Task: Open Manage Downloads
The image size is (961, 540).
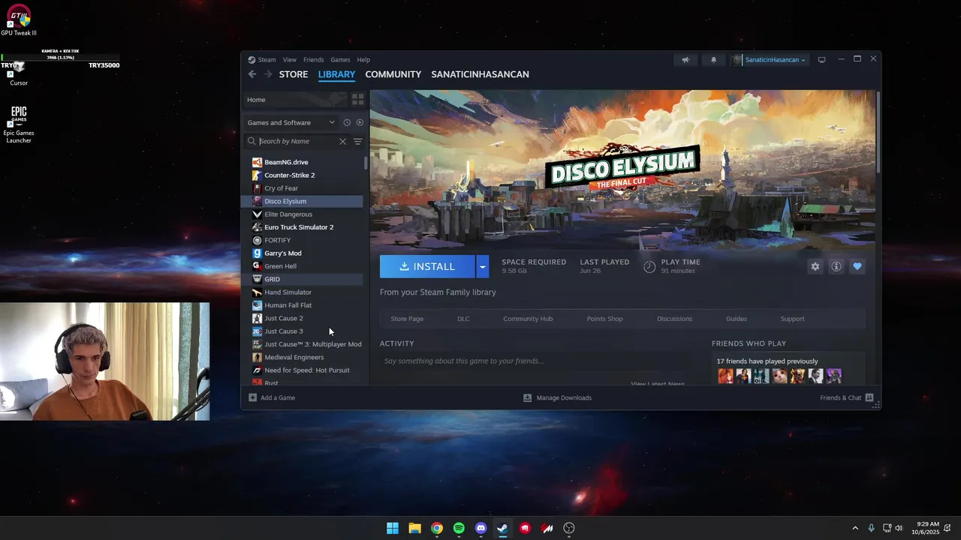Action: pos(557,397)
